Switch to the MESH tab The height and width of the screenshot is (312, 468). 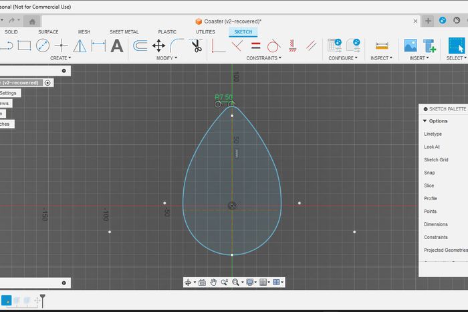[84, 31]
